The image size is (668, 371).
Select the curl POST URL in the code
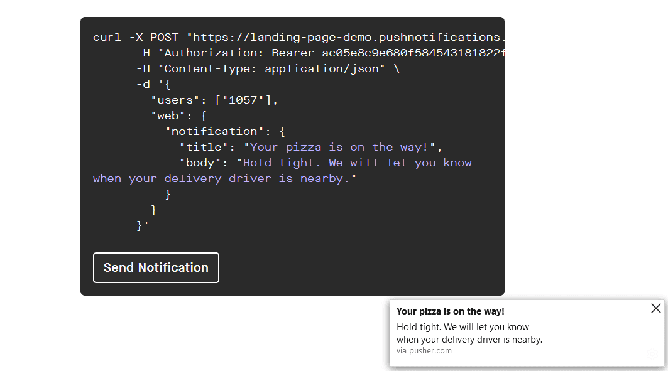coord(346,37)
